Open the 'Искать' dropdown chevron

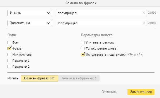point(48,13)
